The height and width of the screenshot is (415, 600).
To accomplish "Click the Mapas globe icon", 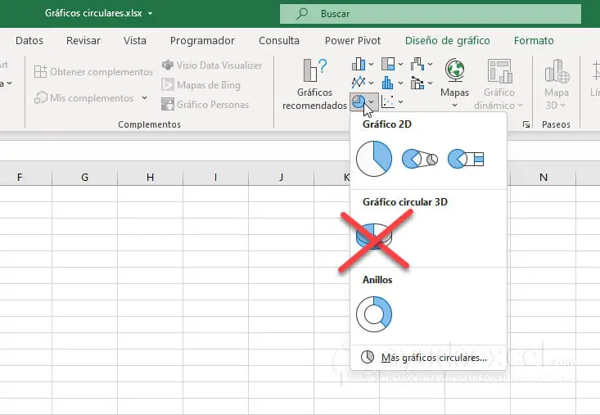I will tap(454, 71).
